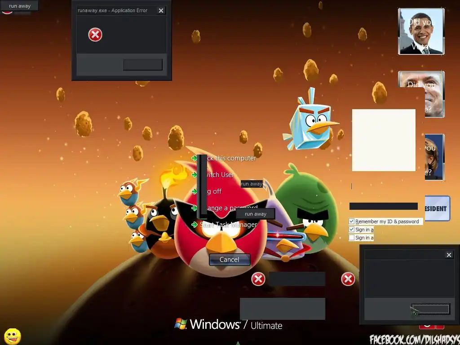Click the runaway.exe - Application Error title text
Image resolution: width=460 pixels, height=345 pixels.
pyautogui.click(x=112, y=11)
